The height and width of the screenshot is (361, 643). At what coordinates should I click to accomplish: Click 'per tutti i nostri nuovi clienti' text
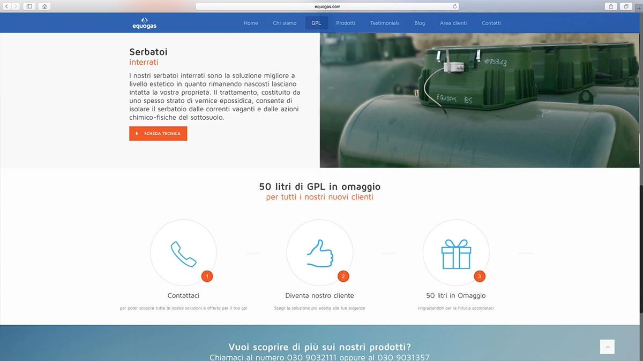320,197
